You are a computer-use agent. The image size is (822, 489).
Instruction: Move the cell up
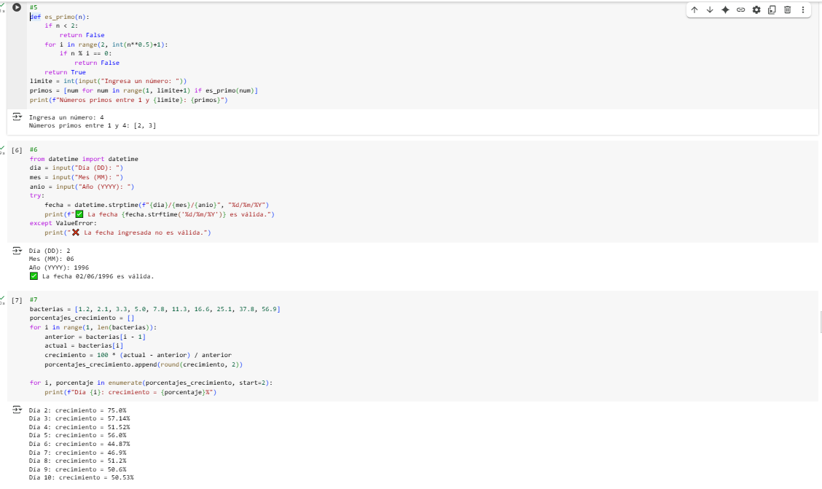694,9
